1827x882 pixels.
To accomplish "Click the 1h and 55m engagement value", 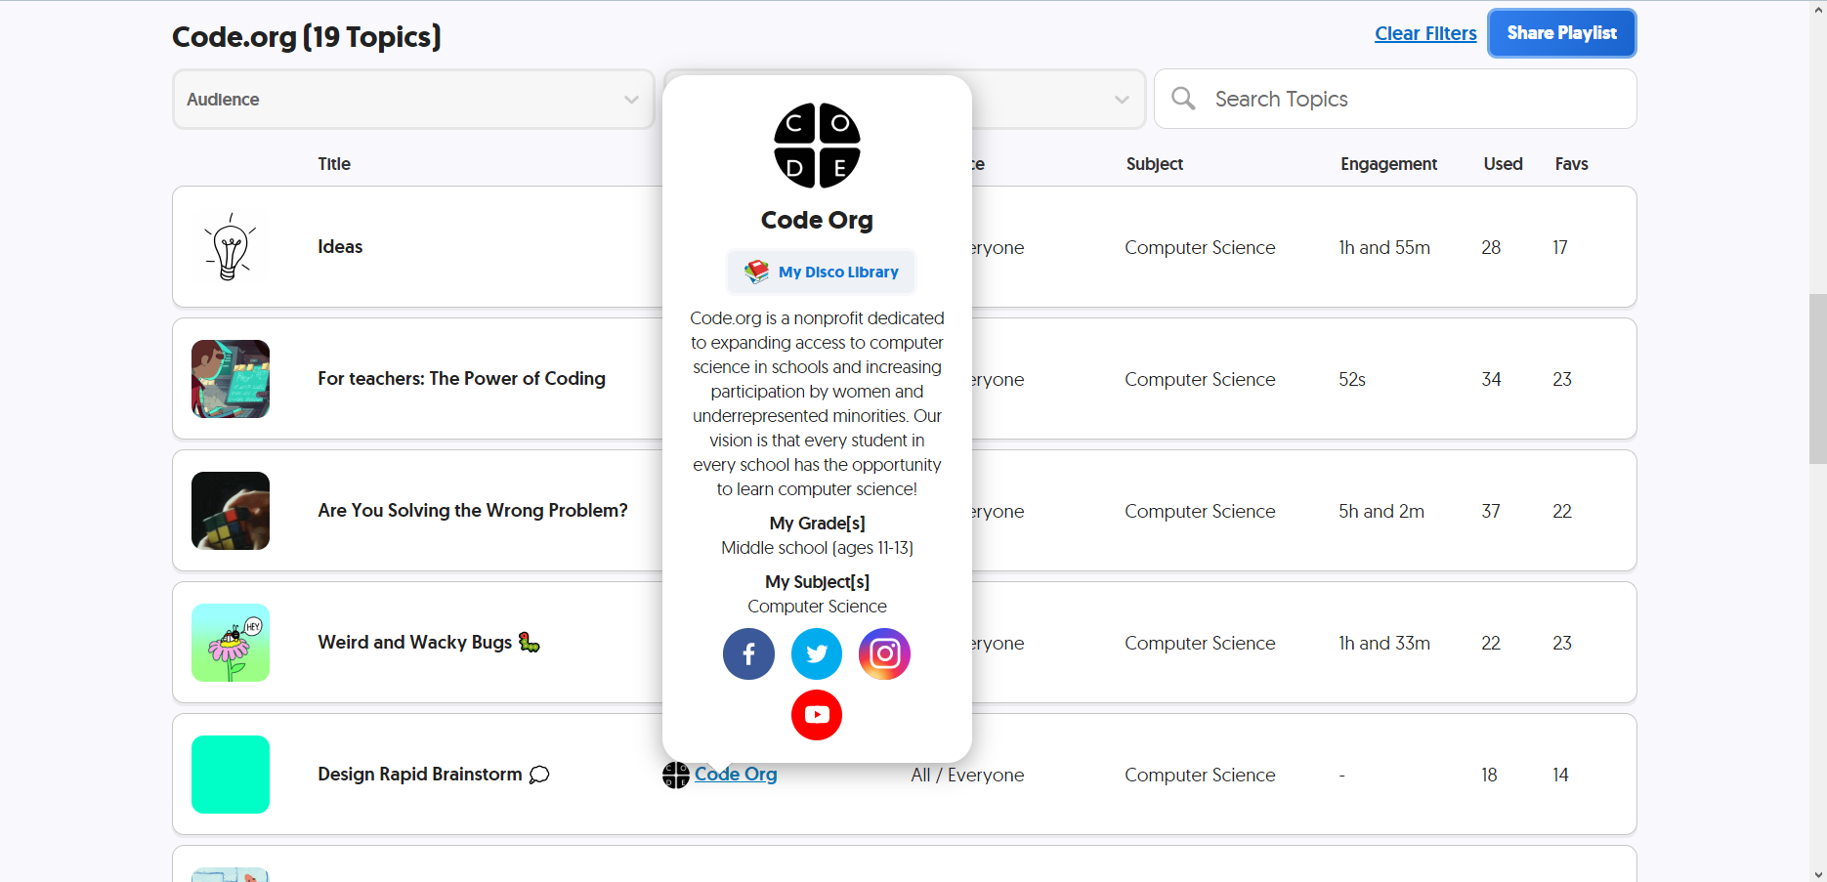I will [x=1384, y=248].
